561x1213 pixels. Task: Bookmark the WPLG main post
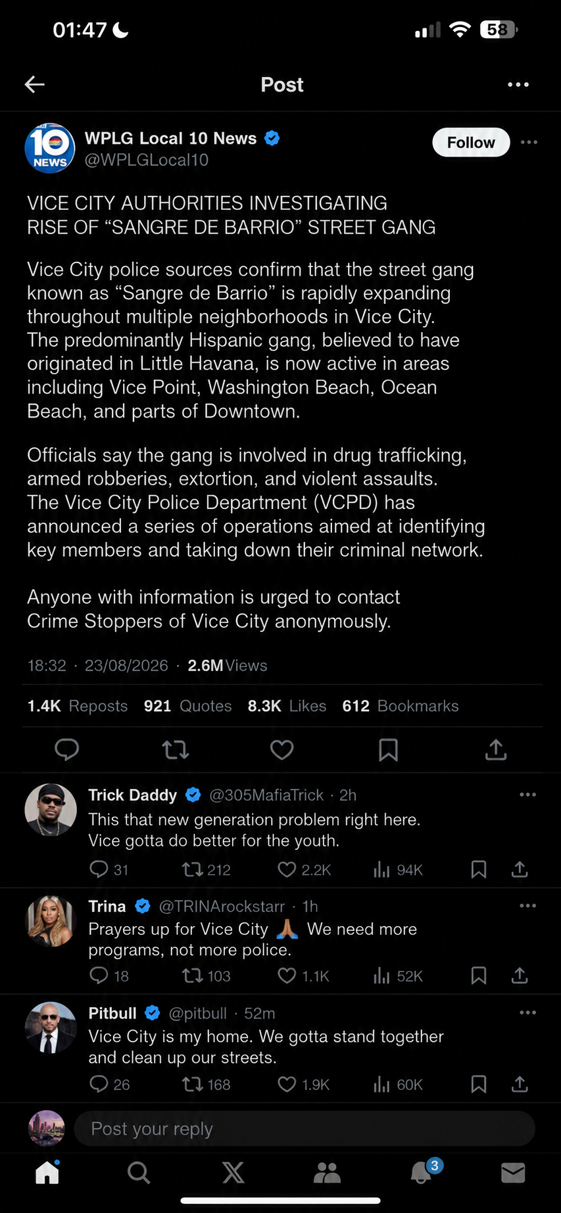tap(388, 749)
